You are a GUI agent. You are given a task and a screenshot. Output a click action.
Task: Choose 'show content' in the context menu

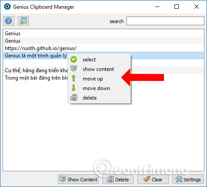(x=99, y=69)
